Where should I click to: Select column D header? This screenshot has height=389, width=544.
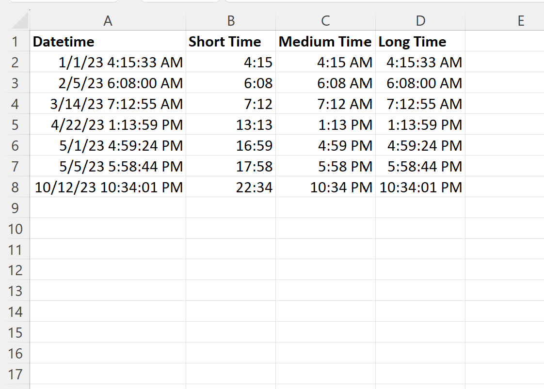(x=420, y=21)
